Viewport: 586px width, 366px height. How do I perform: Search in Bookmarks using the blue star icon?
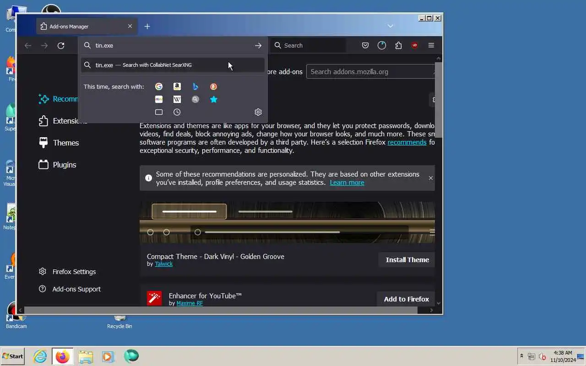[213, 99]
